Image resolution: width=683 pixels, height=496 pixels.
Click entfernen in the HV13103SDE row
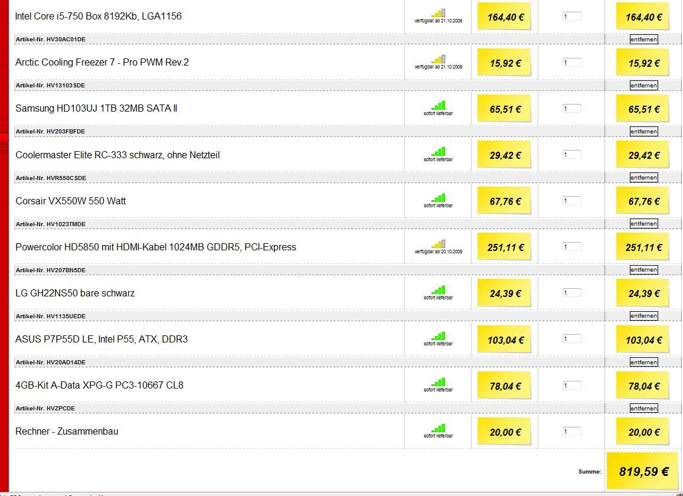pos(644,86)
